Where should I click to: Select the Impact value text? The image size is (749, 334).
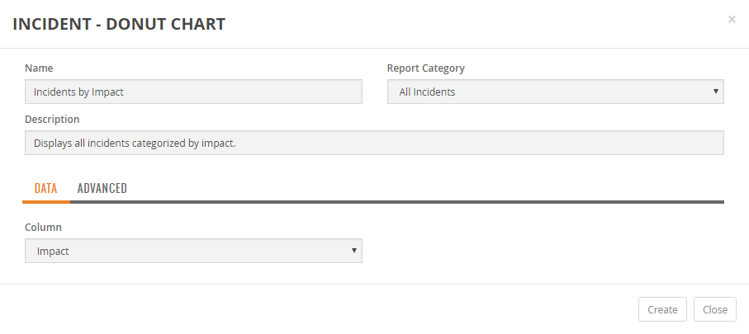(x=53, y=251)
